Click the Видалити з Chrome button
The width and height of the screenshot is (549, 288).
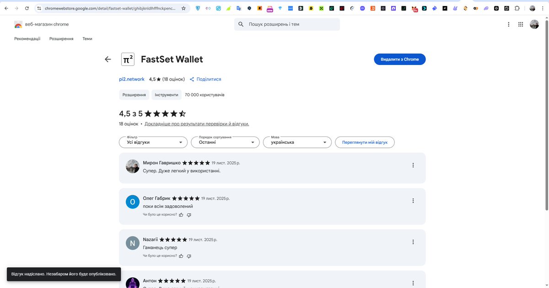click(399, 59)
